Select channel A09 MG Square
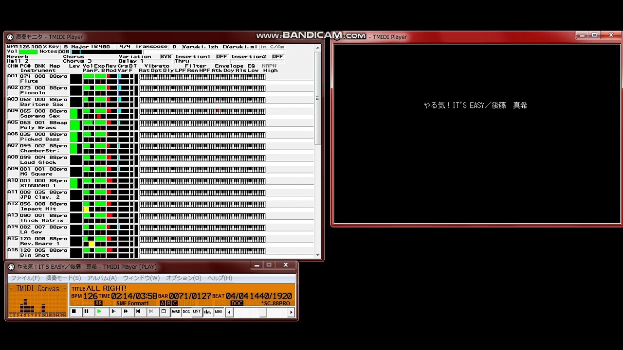This screenshot has width=623, height=350. [37, 172]
